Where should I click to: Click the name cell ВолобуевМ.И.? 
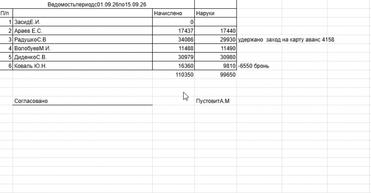point(83,48)
